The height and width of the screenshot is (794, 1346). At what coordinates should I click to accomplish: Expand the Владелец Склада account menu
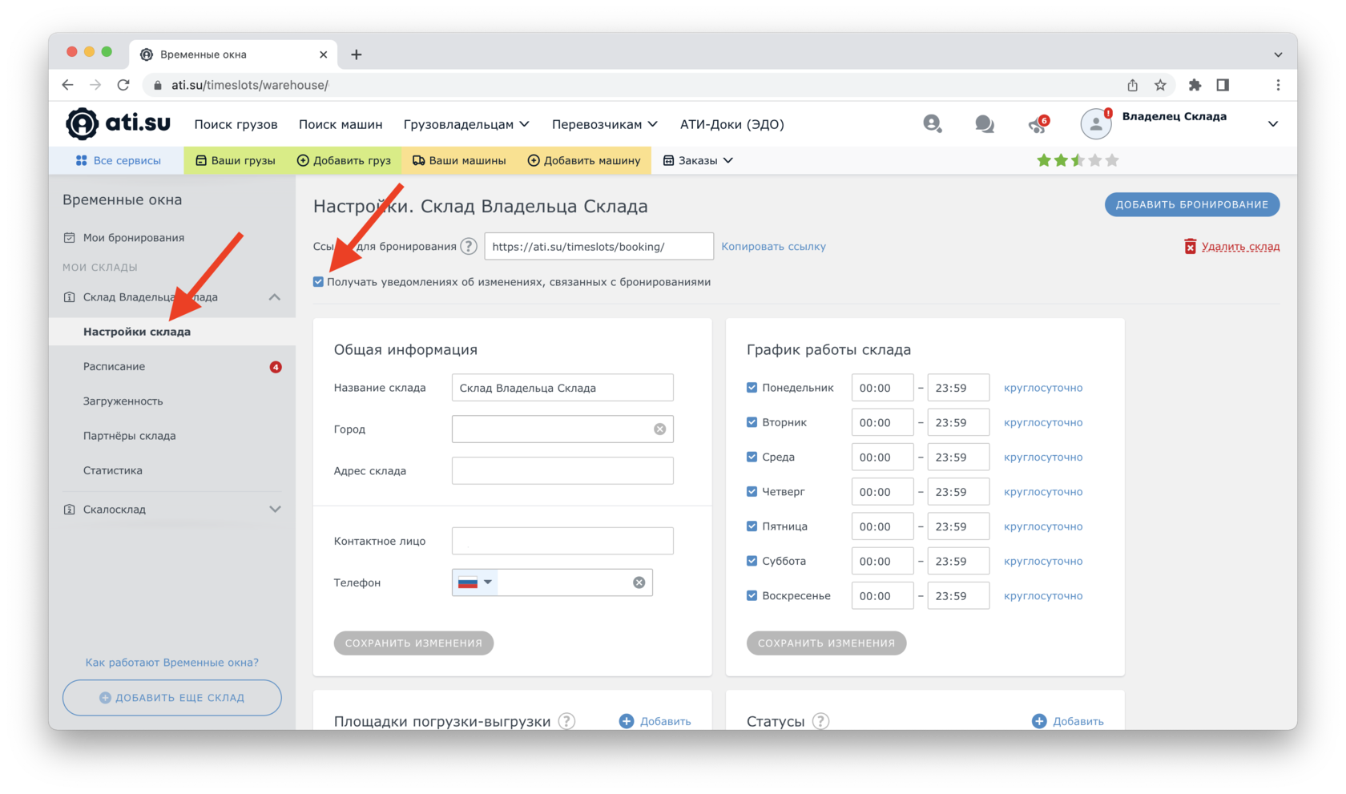(x=1273, y=124)
